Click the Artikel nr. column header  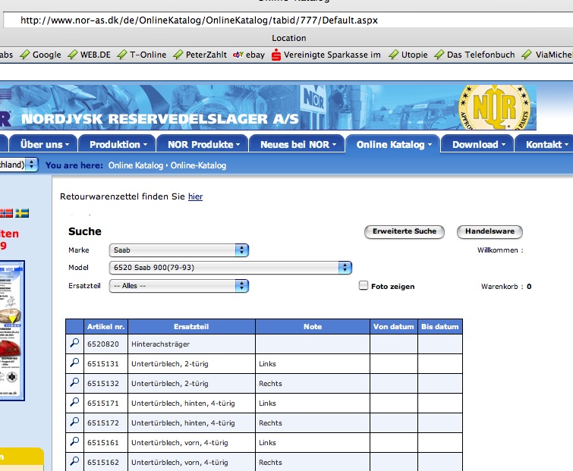(106, 326)
